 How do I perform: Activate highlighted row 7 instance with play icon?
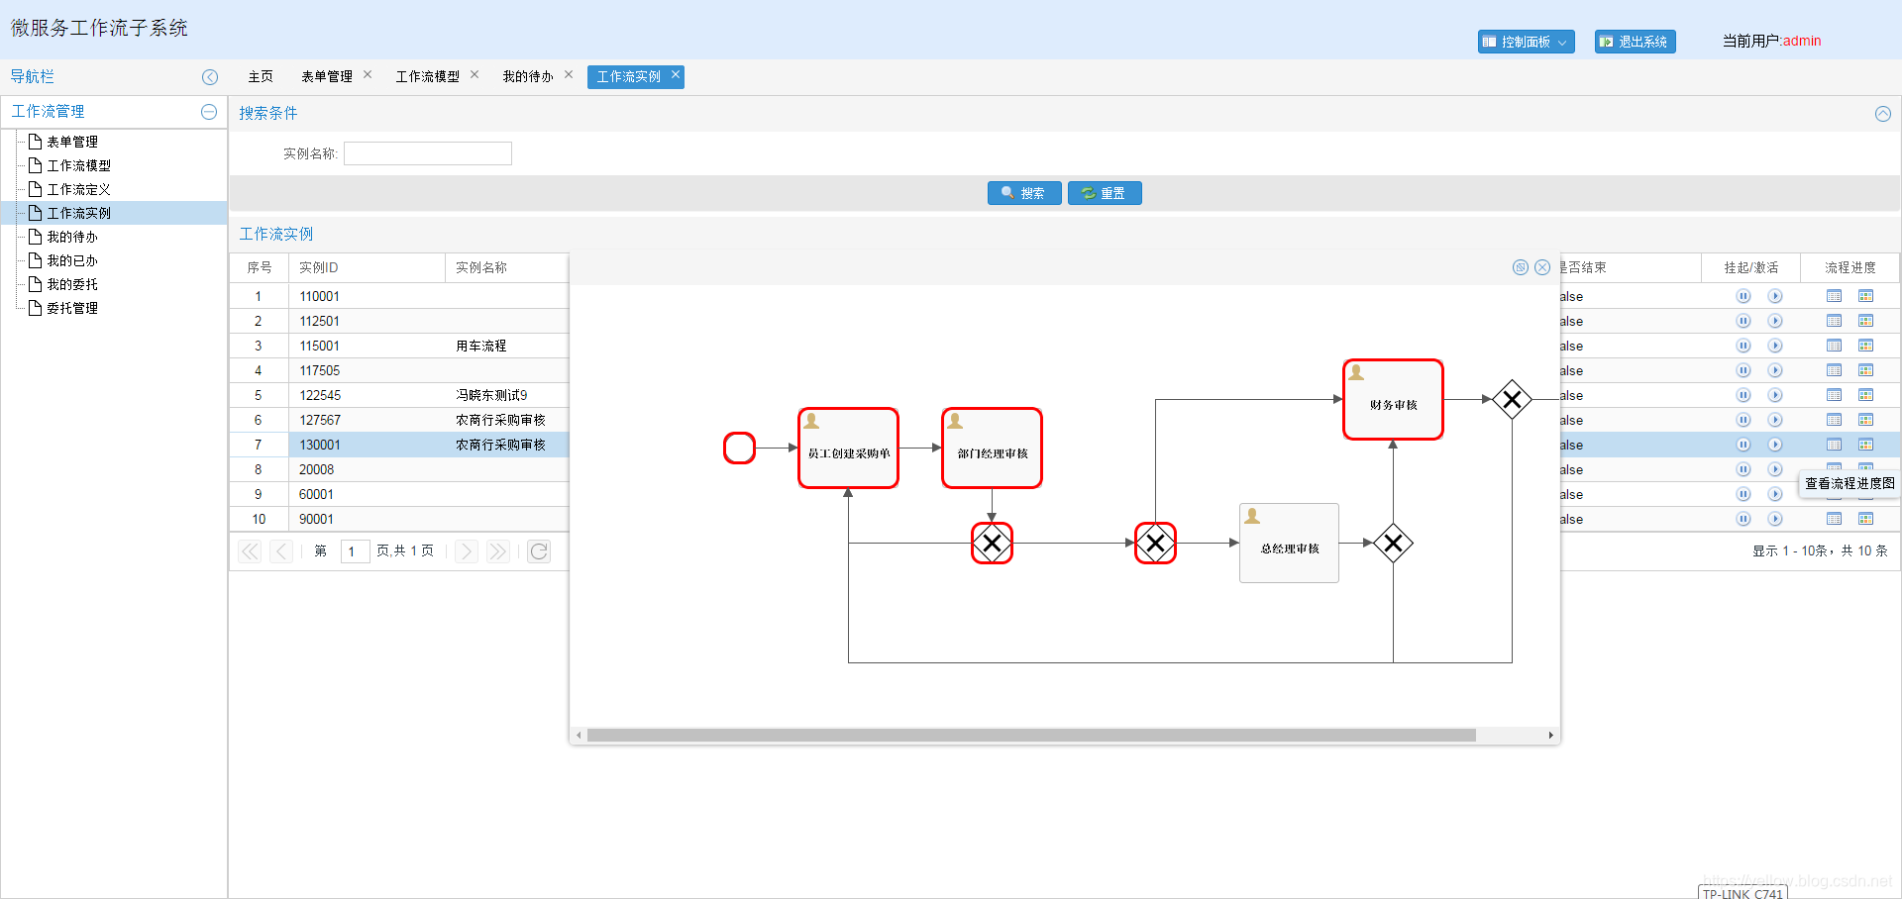pyautogui.click(x=1775, y=445)
